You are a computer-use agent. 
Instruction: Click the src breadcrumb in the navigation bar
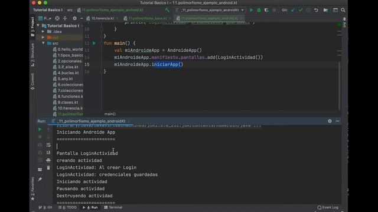(x=70, y=10)
